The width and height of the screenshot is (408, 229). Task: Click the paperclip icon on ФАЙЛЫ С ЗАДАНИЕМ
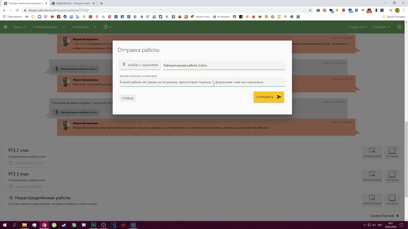124,65
